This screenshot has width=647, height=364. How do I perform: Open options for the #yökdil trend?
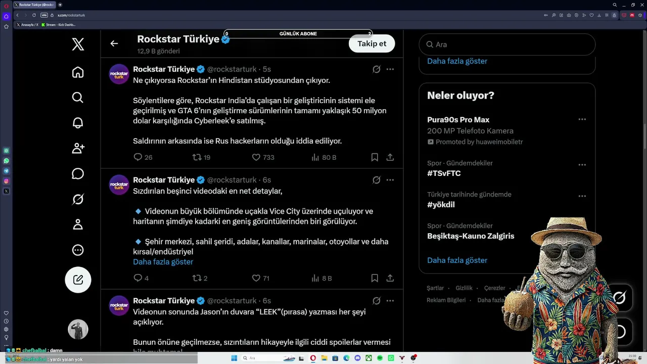582,196
